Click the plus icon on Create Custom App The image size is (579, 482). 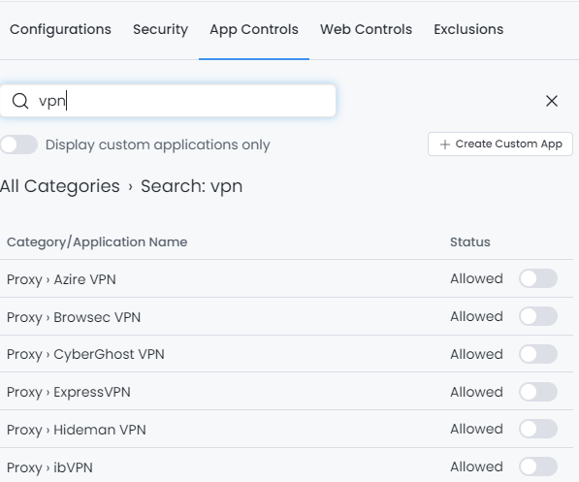445,145
